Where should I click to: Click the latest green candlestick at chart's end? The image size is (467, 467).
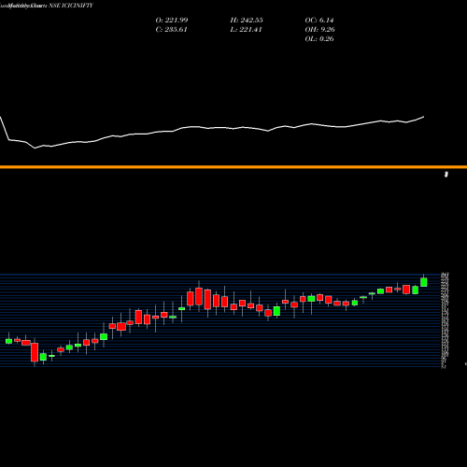point(424,282)
